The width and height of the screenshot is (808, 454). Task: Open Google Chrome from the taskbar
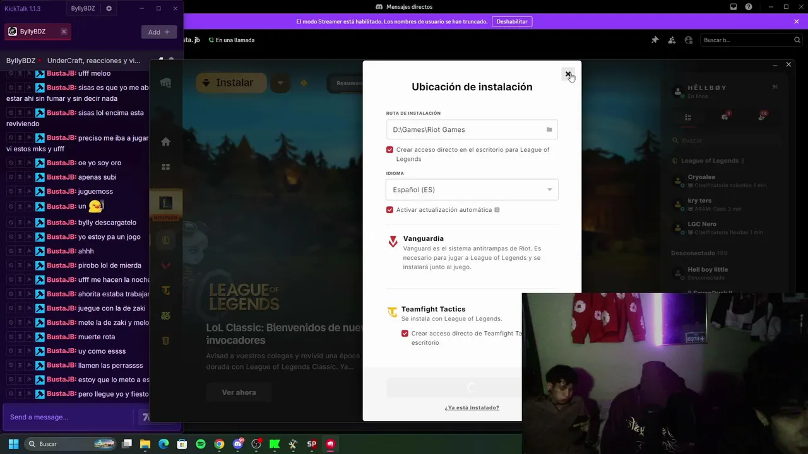tap(219, 444)
